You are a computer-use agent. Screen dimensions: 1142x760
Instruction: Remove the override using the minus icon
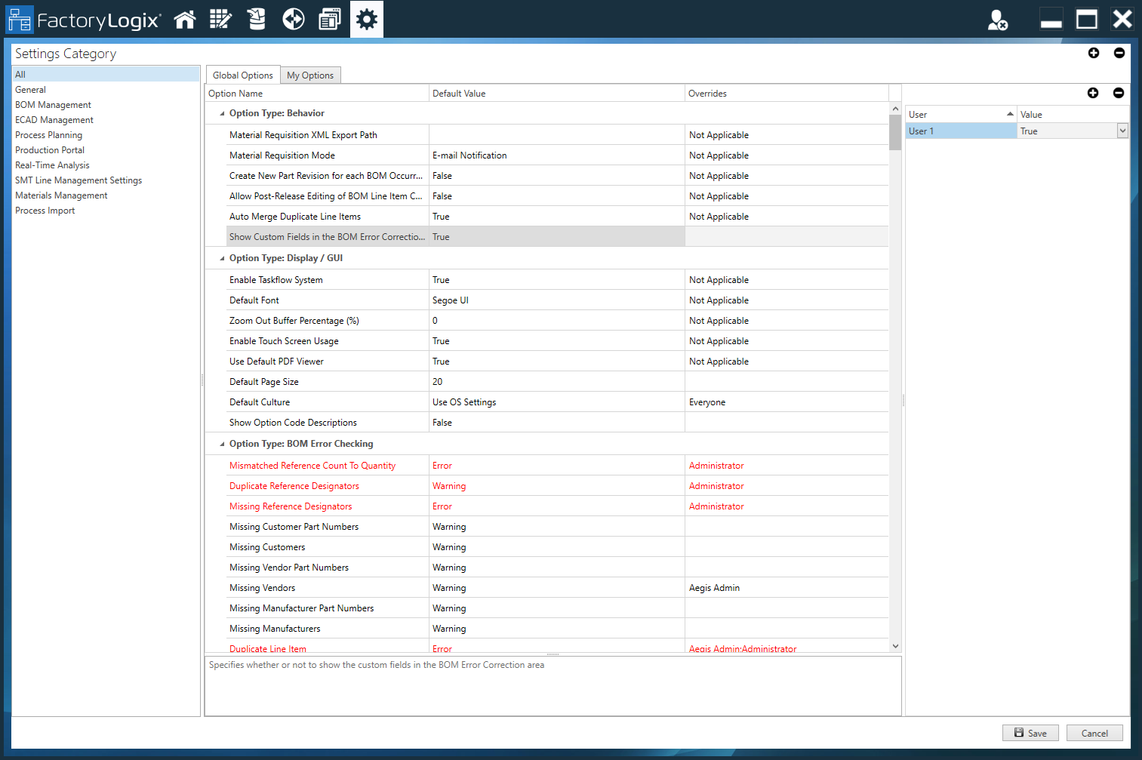[x=1119, y=93]
